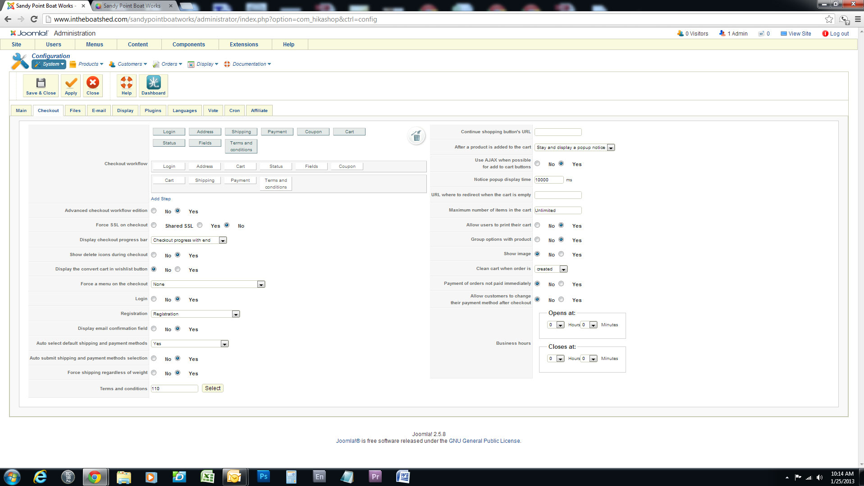
Task: Click the Save & Close toolbar icon
Action: click(x=41, y=85)
